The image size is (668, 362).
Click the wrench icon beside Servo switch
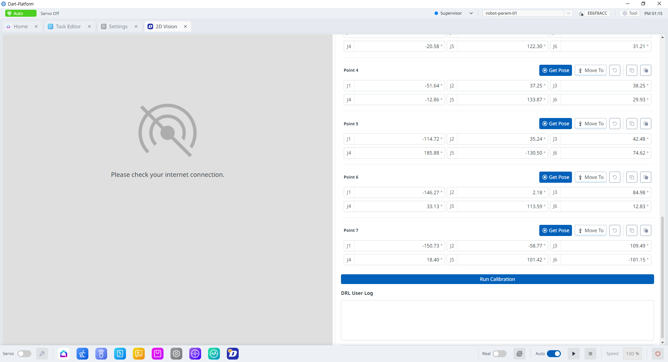[x=42, y=354]
